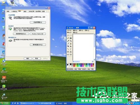Select the Rectangle shape tool in Paint
This screenshot has width=140, height=105.
[68, 52]
